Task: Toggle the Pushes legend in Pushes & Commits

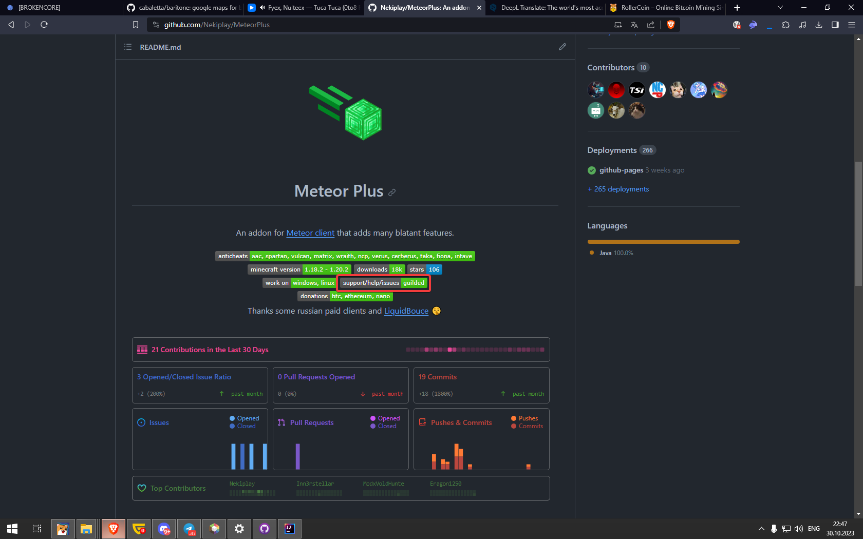Action: 525,418
